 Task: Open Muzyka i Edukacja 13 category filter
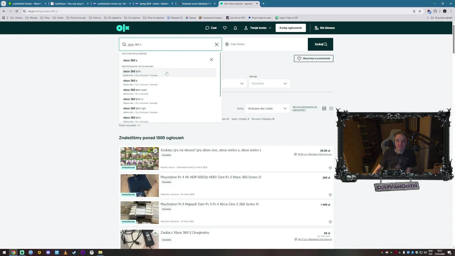[x=263, y=119]
